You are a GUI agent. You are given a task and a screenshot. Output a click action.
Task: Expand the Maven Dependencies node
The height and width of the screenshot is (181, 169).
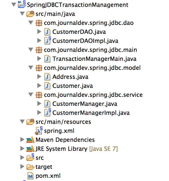pyautogui.click(x=22, y=139)
